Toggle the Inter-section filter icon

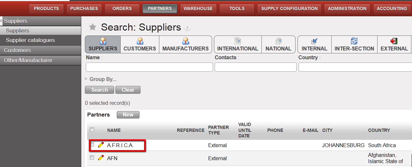click(354, 41)
